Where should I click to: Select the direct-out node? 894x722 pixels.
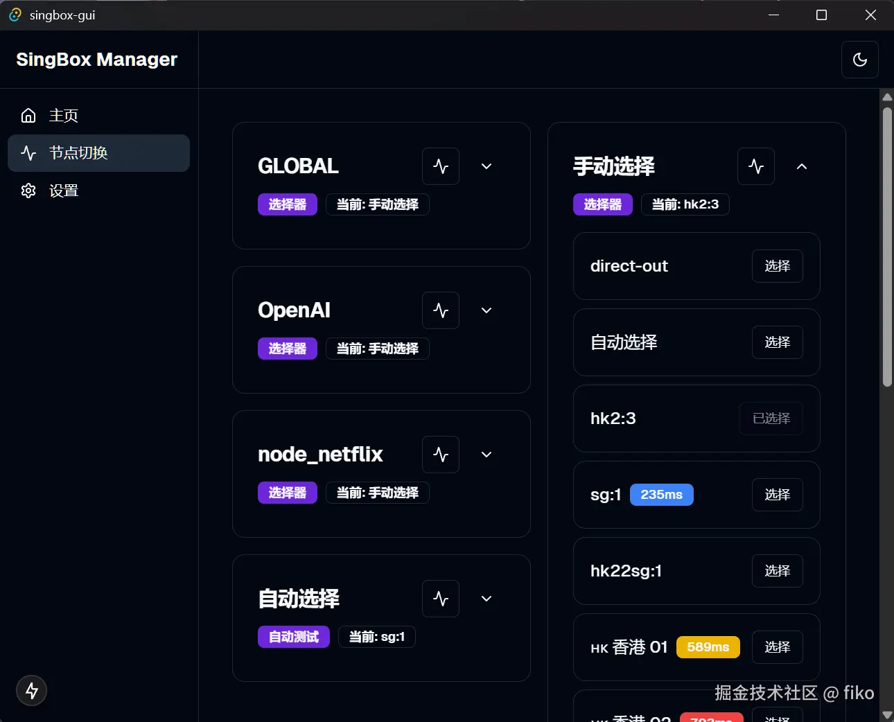778,266
